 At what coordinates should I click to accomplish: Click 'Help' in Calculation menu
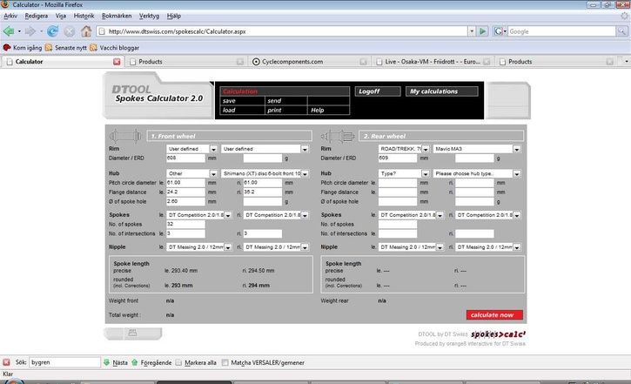tap(328, 110)
